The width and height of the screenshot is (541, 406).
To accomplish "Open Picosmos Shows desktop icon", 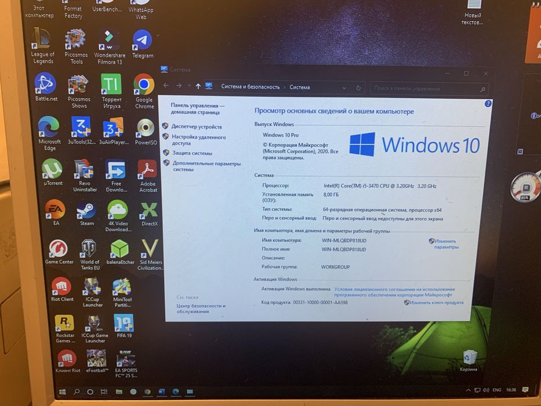I will click(x=79, y=90).
